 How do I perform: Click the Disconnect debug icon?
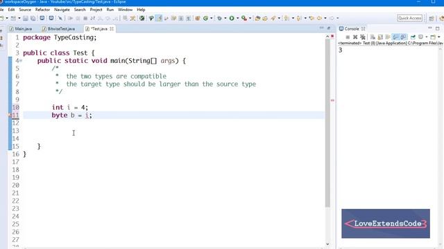coord(92,19)
